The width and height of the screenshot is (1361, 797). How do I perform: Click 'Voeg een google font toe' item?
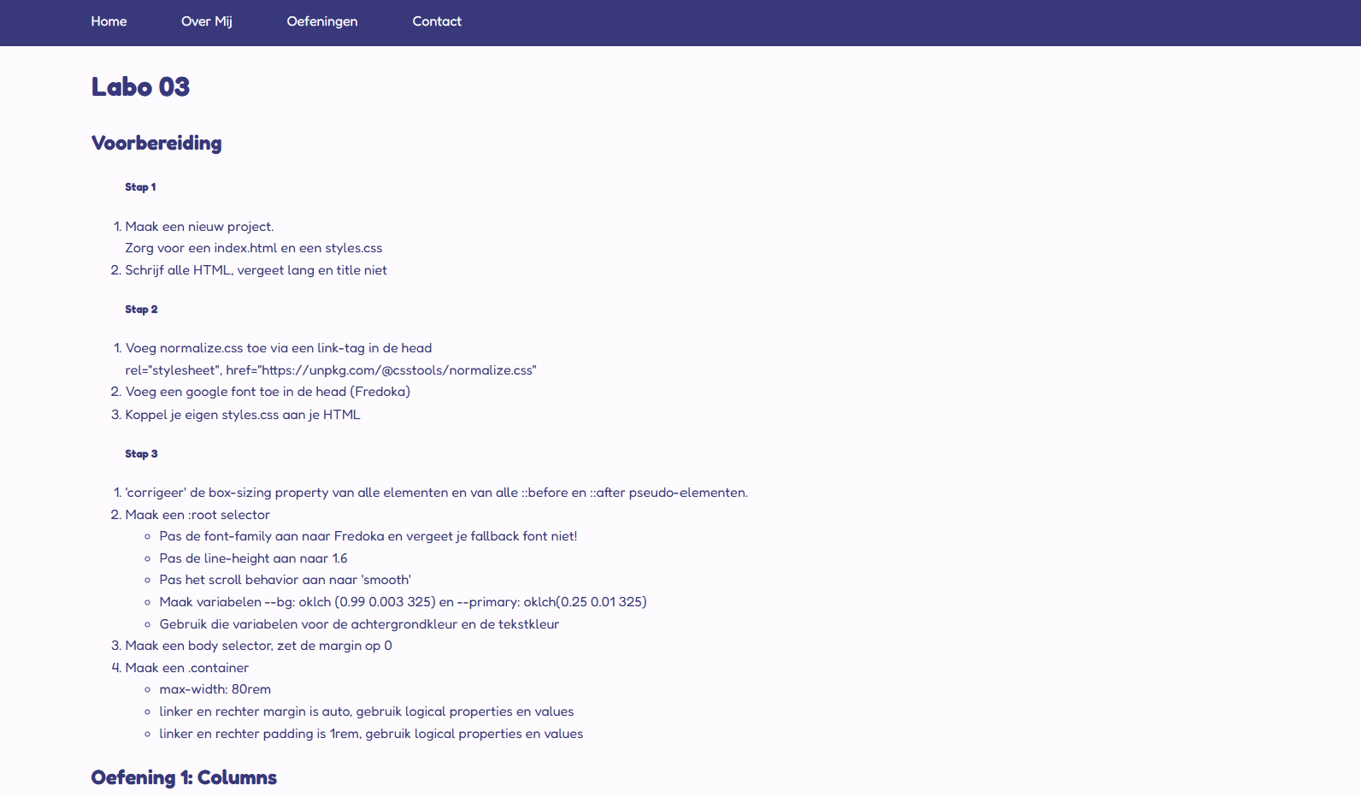point(268,392)
